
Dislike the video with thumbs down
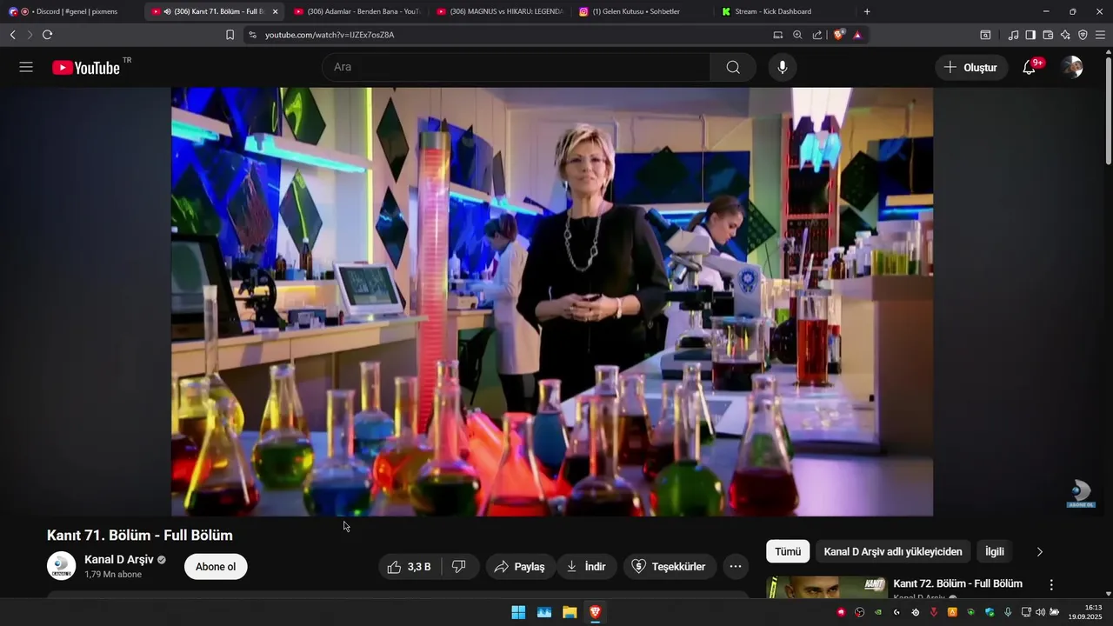coord(459,567)
